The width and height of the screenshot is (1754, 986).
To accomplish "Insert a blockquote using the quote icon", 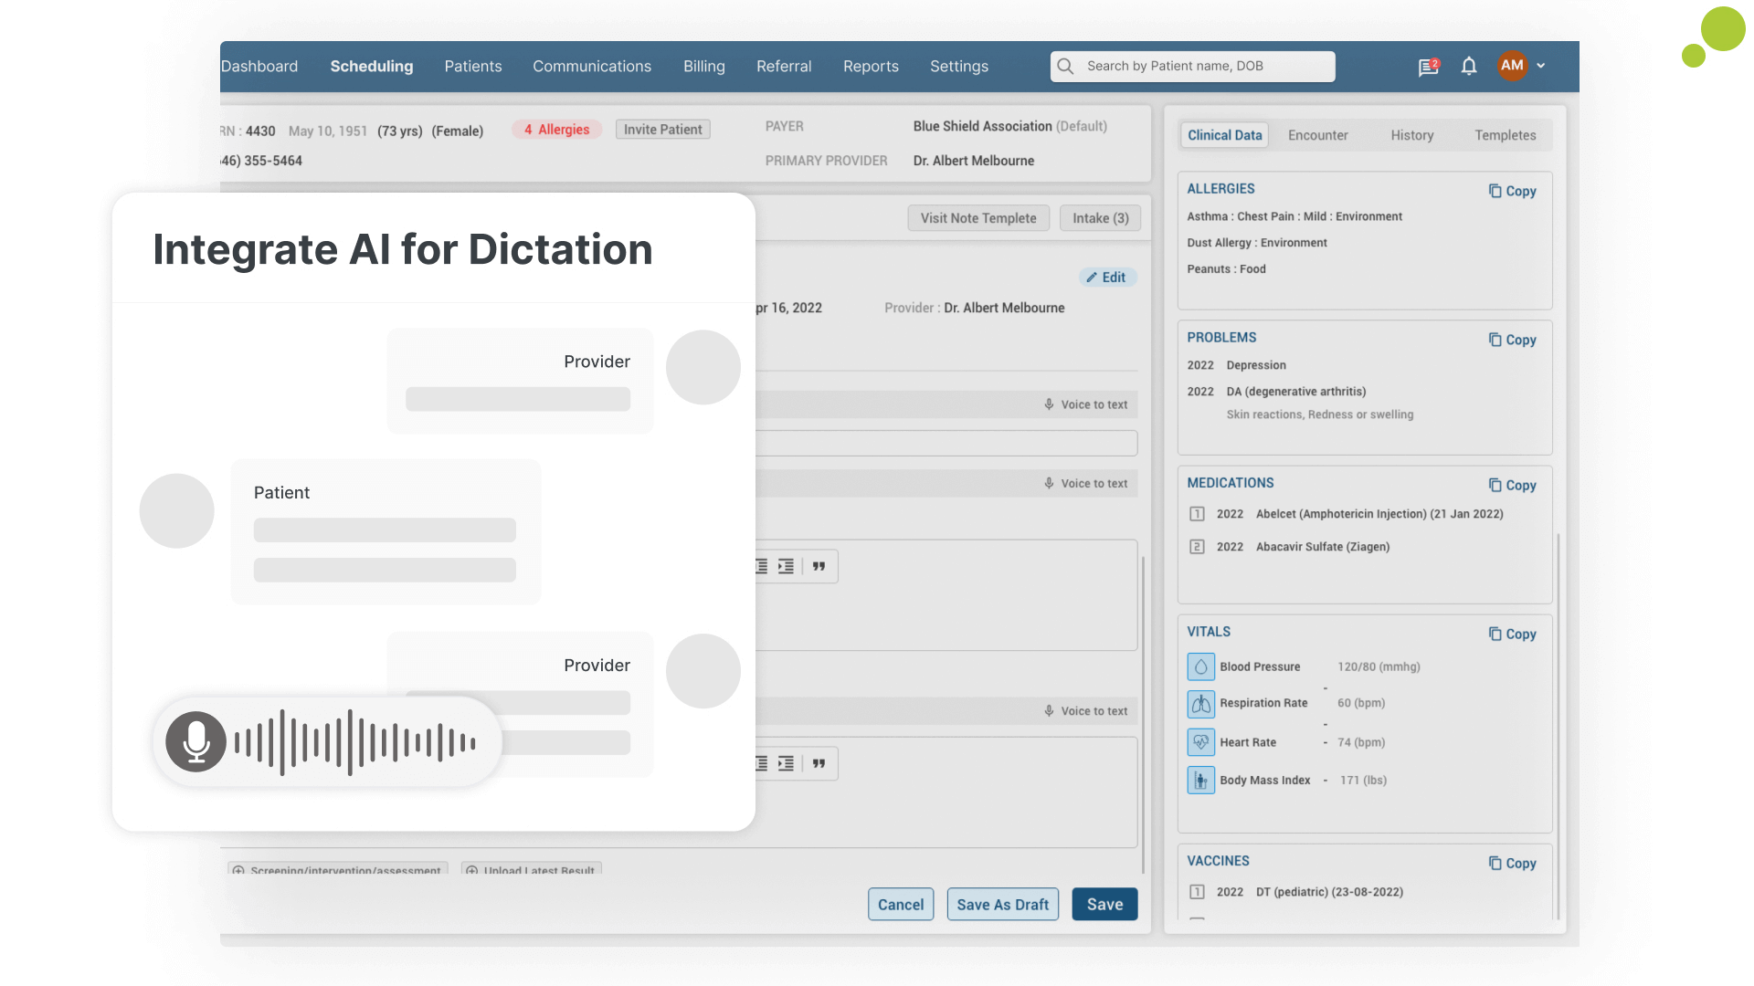I will point(818,566).
